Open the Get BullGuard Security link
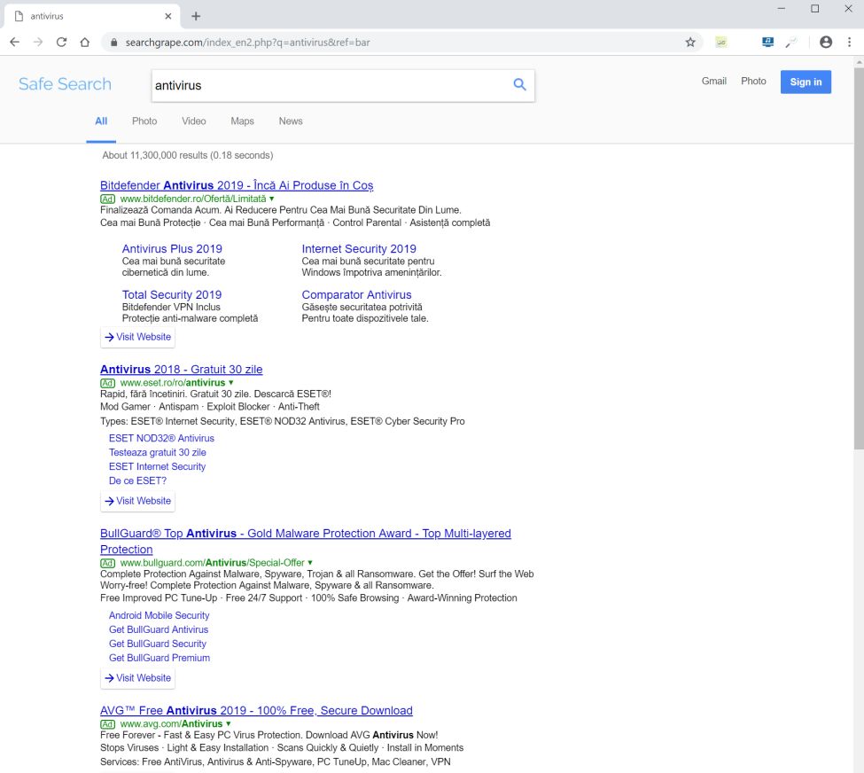This screenshot has width=864, height=773. tap(158, 644)
